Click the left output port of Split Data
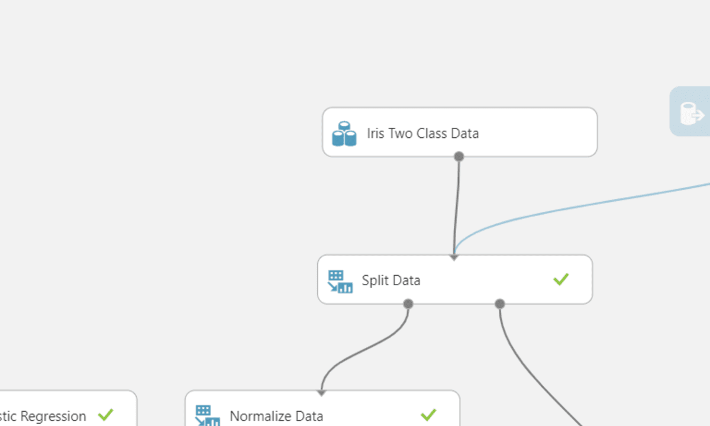The height and width of the screenshot is (426, 710). tap(408, 304)
